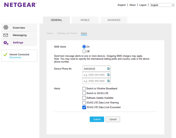Viewport: 176px width, 138px height.
Task: Click the second Device Phone number field
Action: point(97,75)
